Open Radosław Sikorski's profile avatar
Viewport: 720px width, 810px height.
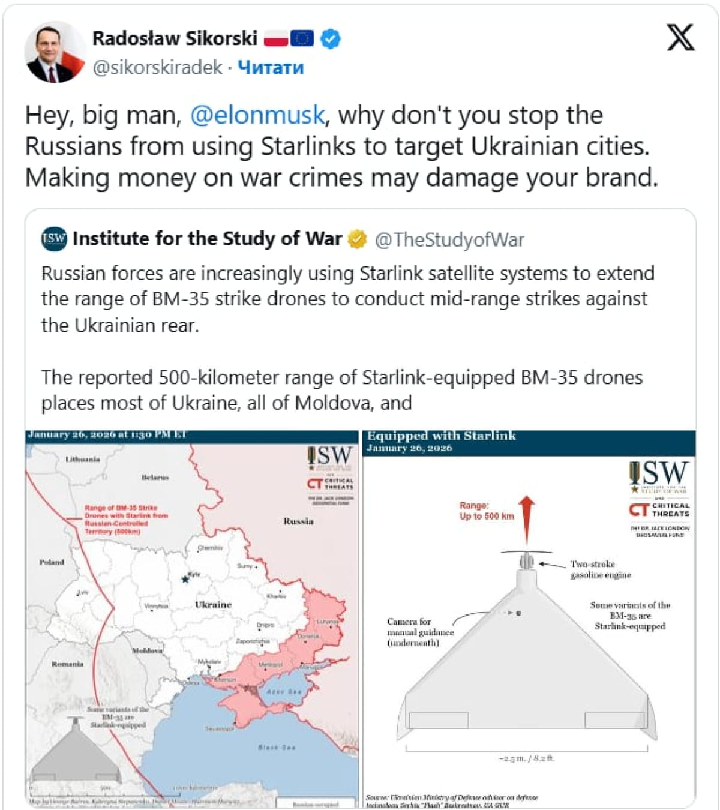(x=54, y=53)
